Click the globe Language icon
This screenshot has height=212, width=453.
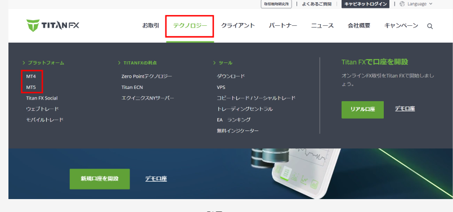click(402, 4)
